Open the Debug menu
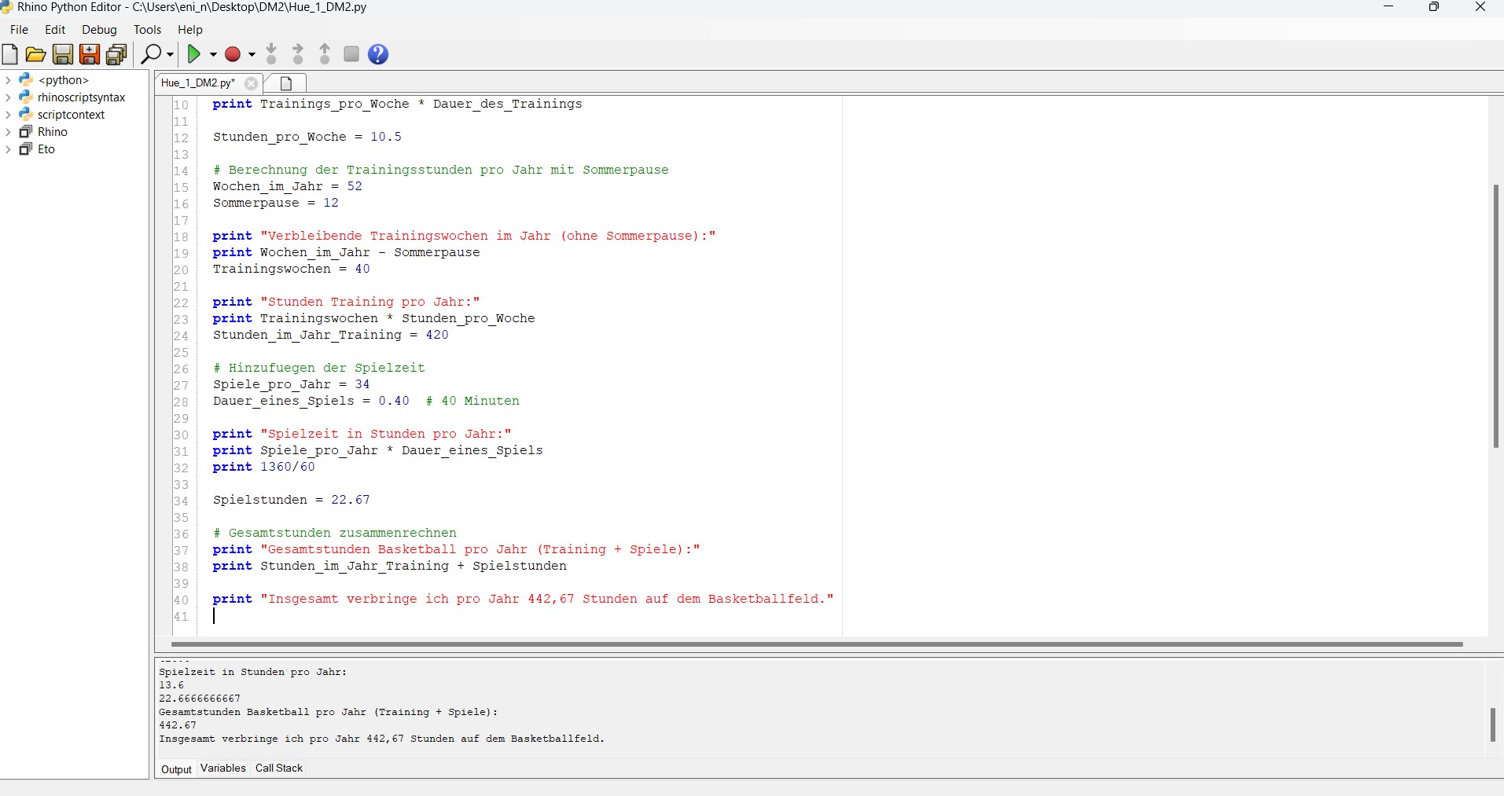Screen dimensions: 1504x796 coord(98,29)
